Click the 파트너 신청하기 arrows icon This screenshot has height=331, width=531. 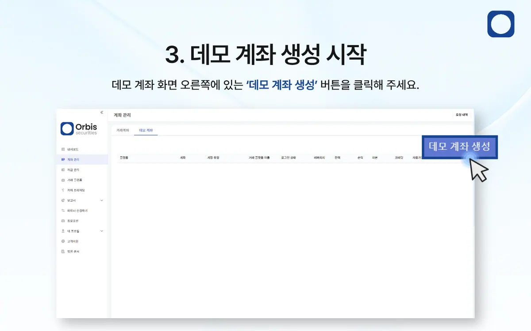63,211
